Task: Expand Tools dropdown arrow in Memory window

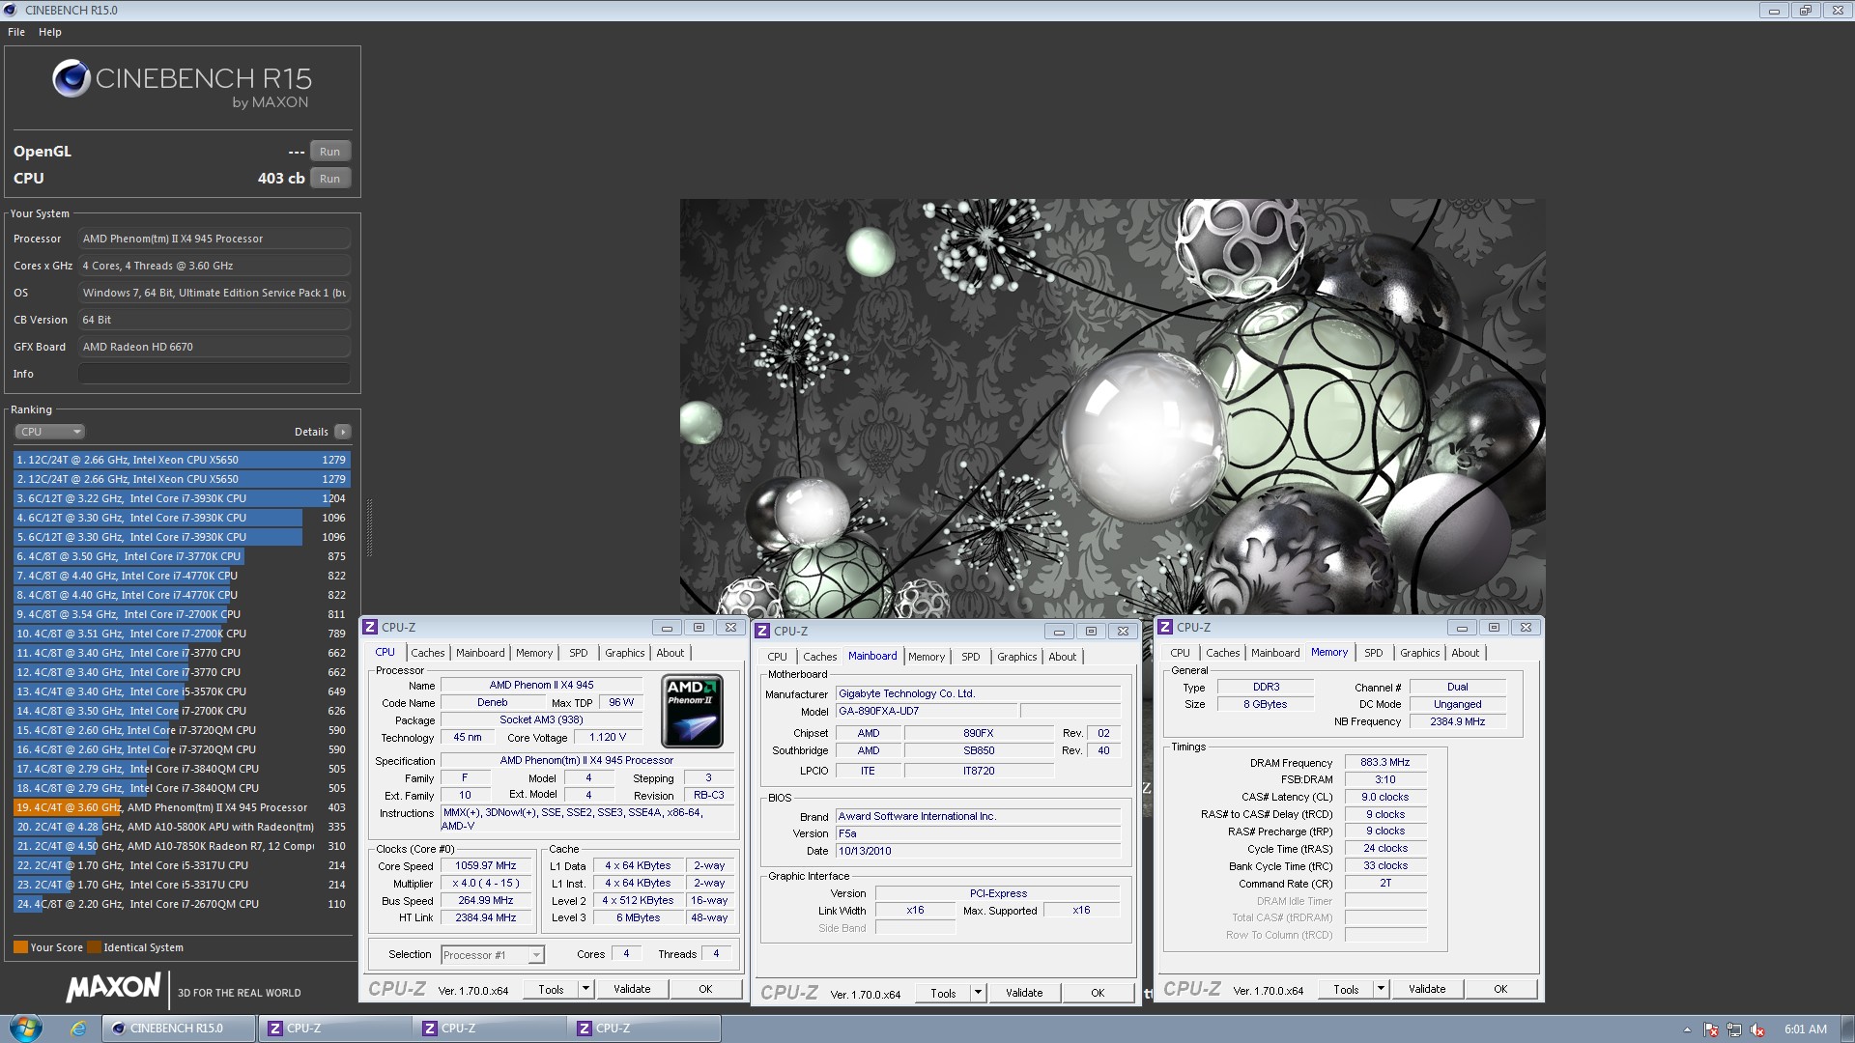Action: (x=1381, y=989)
